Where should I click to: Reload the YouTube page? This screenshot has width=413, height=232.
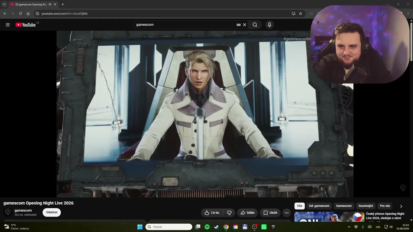pyautogui.click(x=20, y=14)
